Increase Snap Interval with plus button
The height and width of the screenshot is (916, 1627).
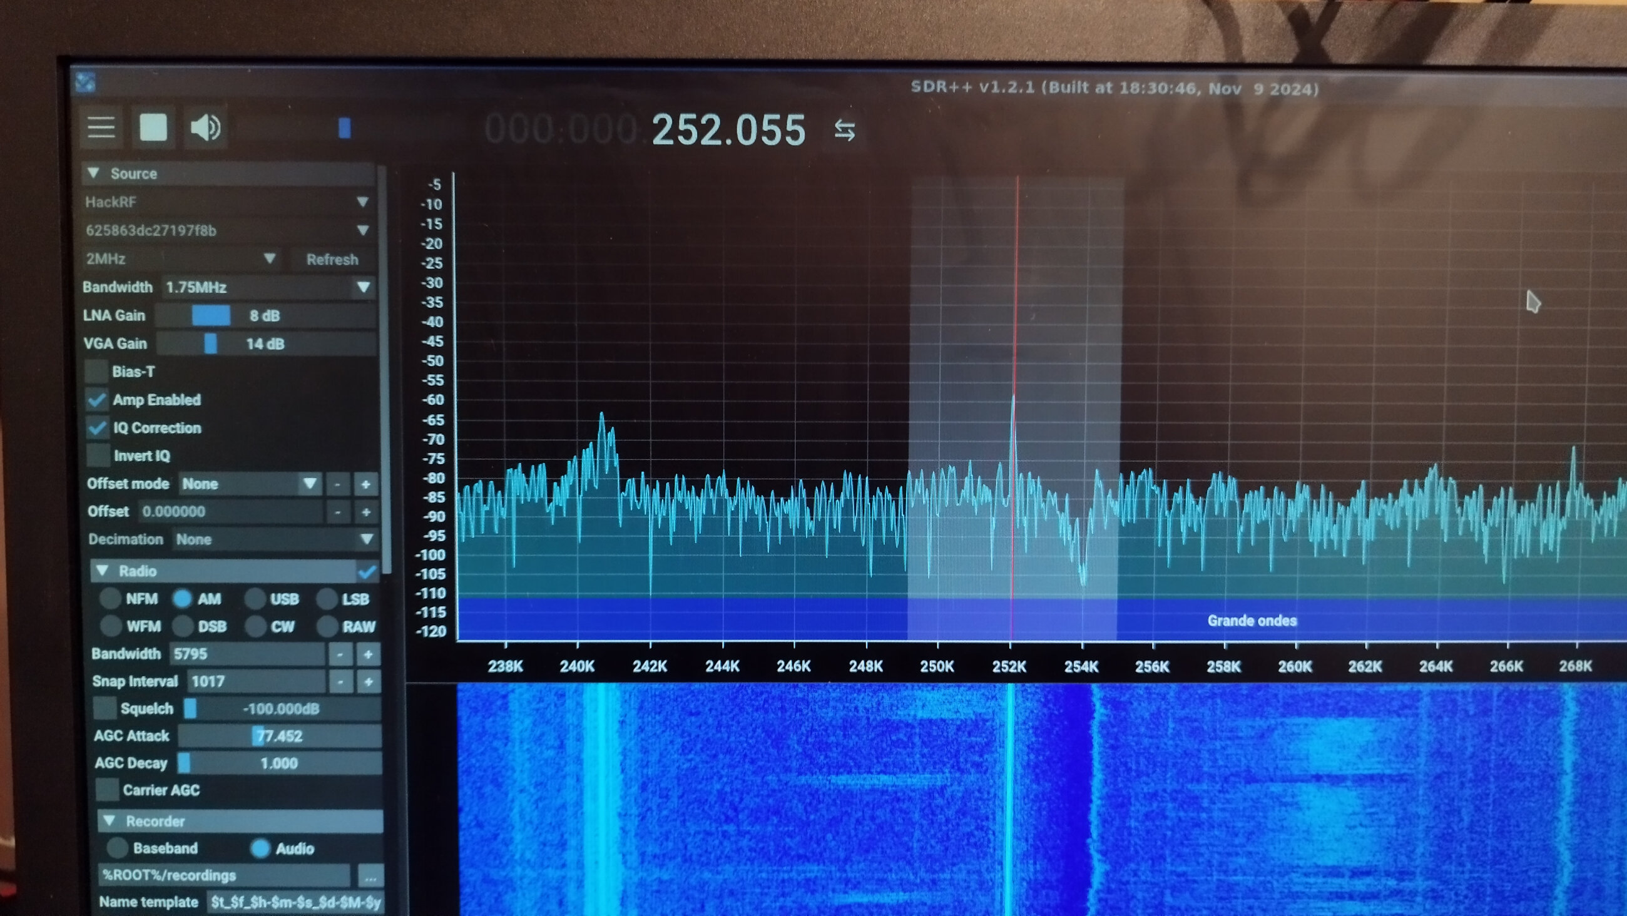pyautogui.click(x=368, y=681)
